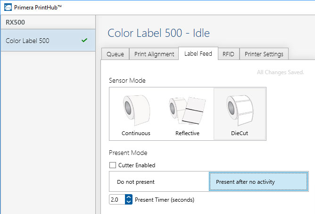Select the Continuous roll sensor mode
Image resolution: width=315 pixels, height=214 pixels.
coord(136,114)
